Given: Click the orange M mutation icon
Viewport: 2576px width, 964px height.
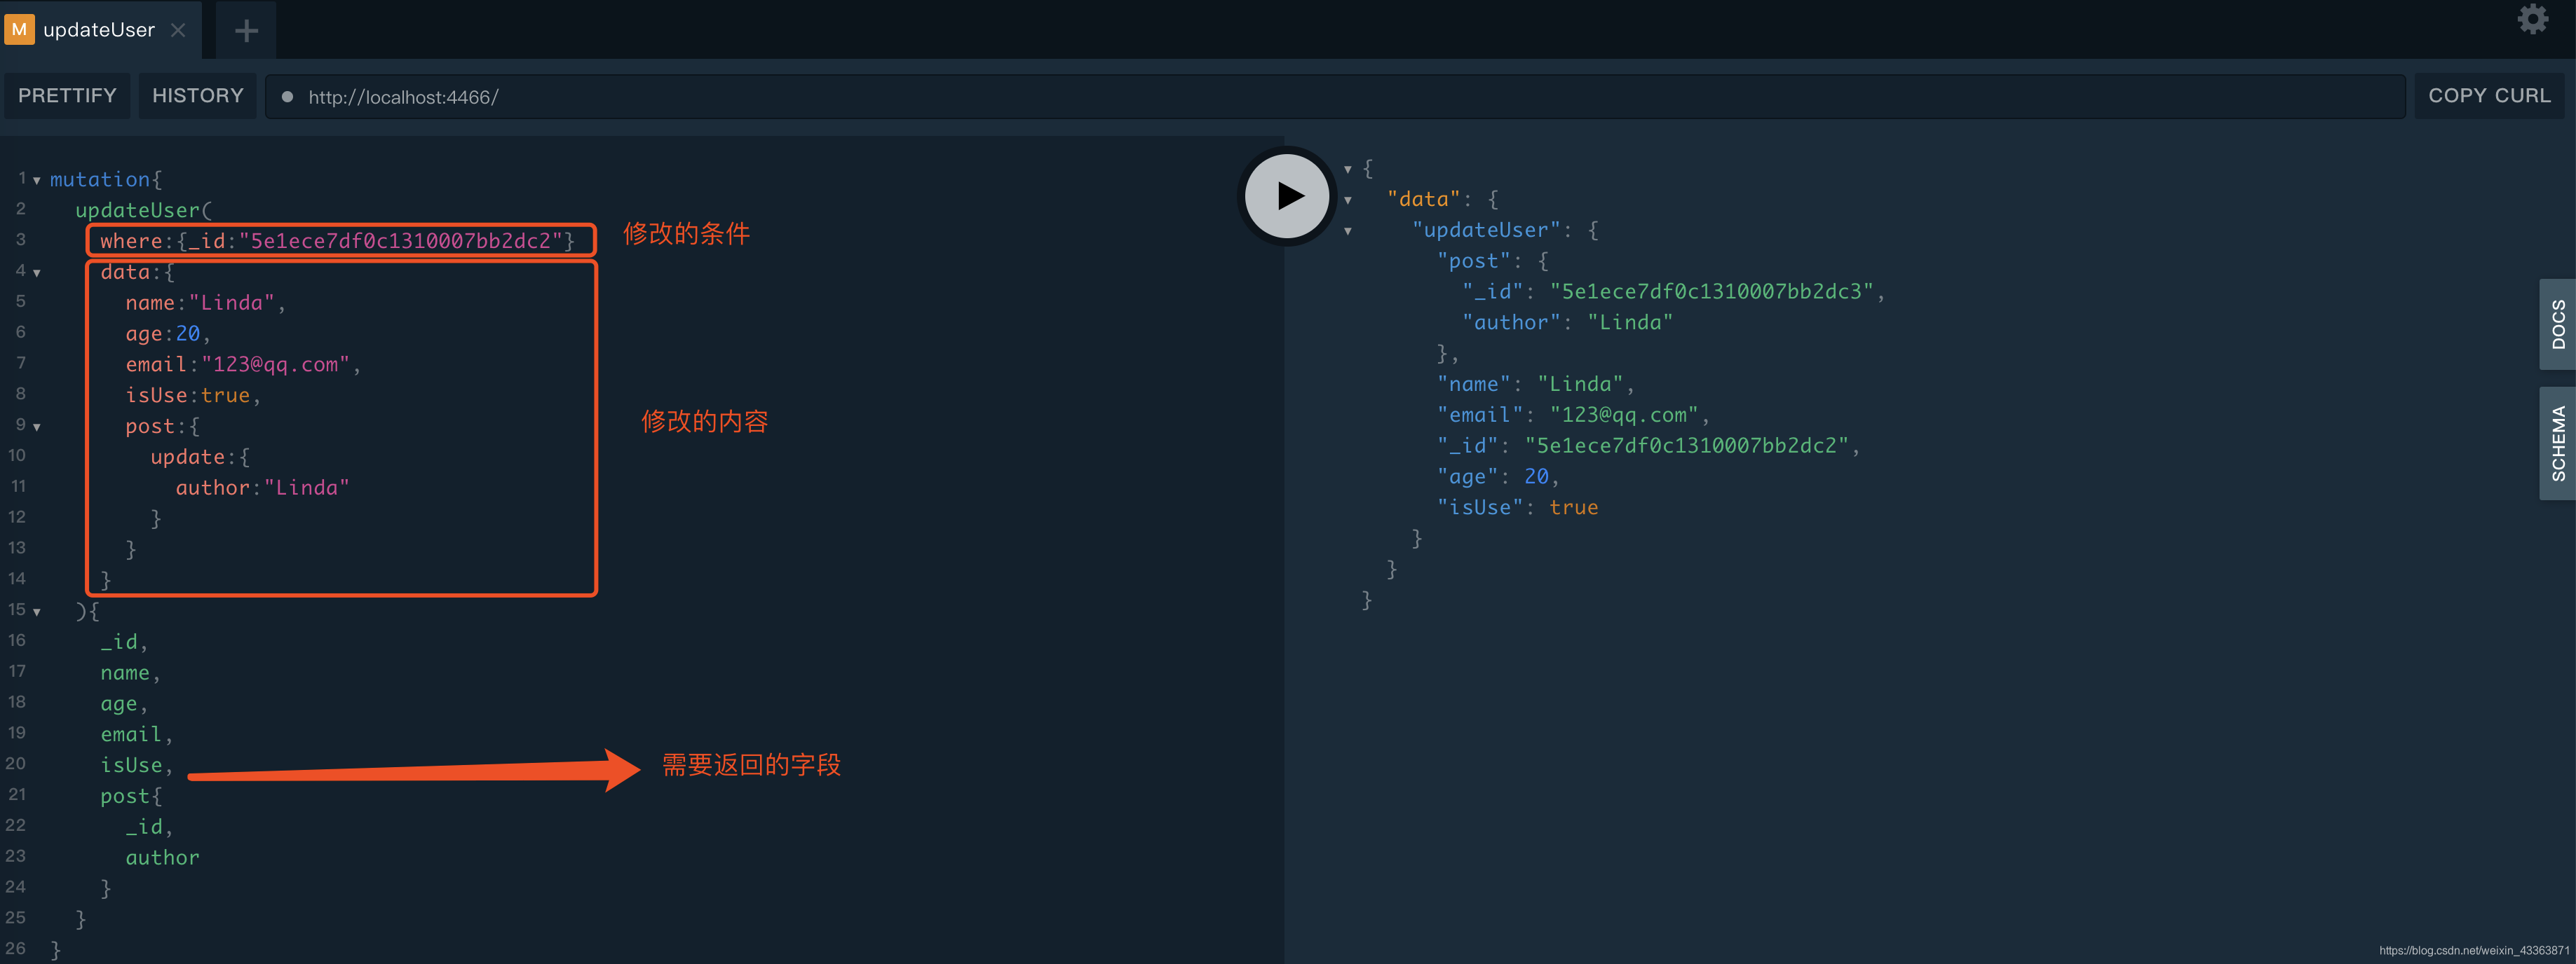Looking at the screenshot, I should pyautogui.click(x=19, y=30).
